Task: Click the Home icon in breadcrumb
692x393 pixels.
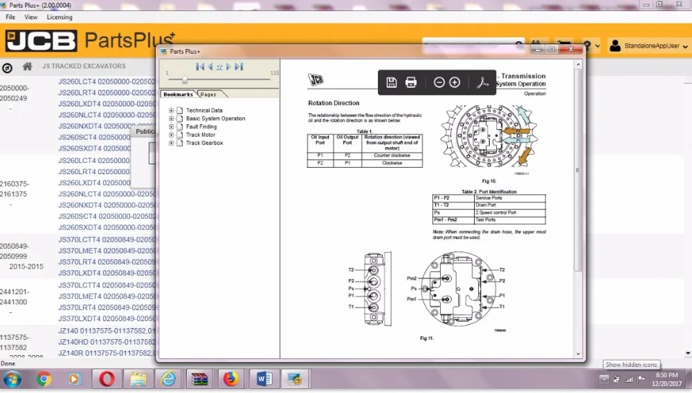Action: pos(27,66)
